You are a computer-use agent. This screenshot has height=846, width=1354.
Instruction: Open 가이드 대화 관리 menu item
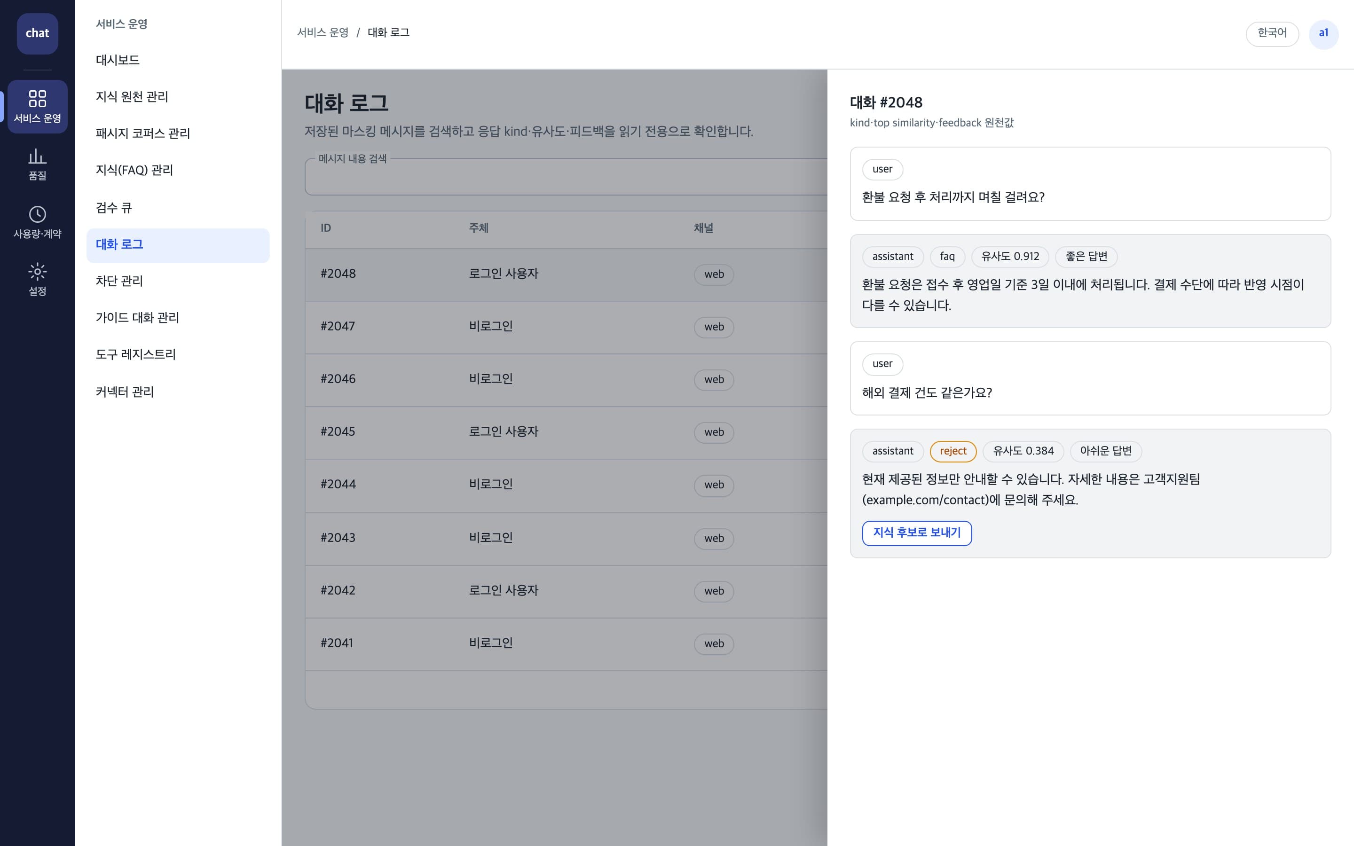[178, 318]
